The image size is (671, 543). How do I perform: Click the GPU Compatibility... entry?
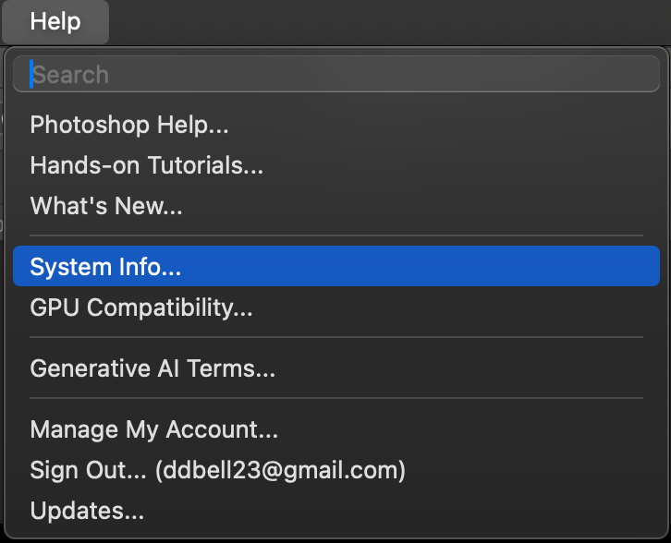tap(141, 308)
